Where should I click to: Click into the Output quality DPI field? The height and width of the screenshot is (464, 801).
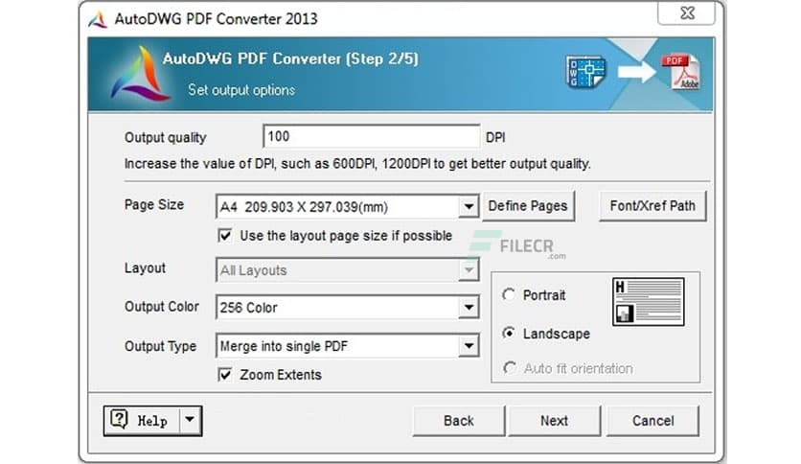tap(372, 136)
